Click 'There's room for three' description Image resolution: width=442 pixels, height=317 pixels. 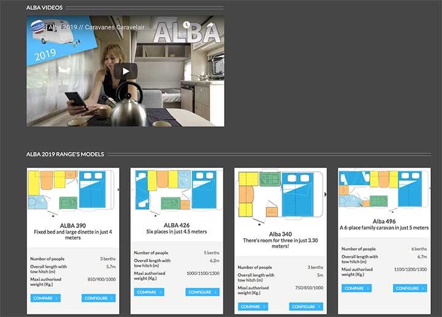[280, 243]
